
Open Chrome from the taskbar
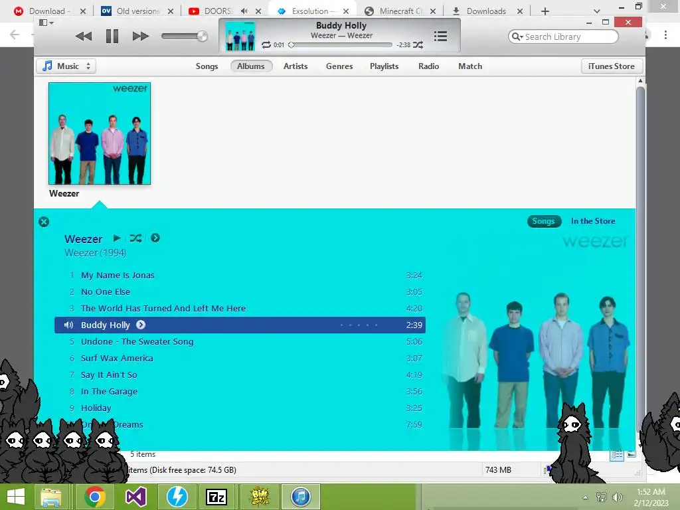click(95, 497)
